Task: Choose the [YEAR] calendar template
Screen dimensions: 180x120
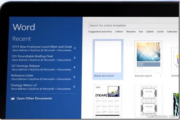Action: tap(108, 101)
